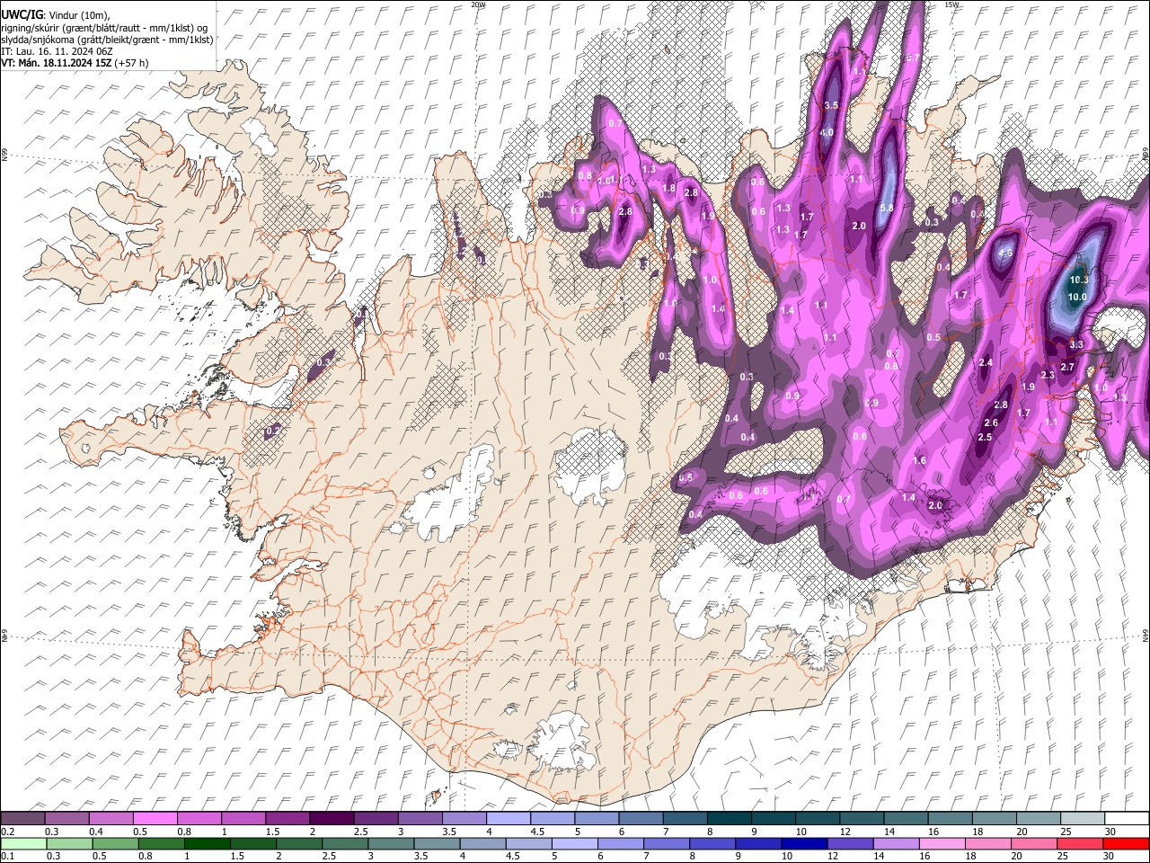Click the 'slydda/snjókoma' legend description line
Viewport: 1150px width, 863px height.
tap(107, 40)
